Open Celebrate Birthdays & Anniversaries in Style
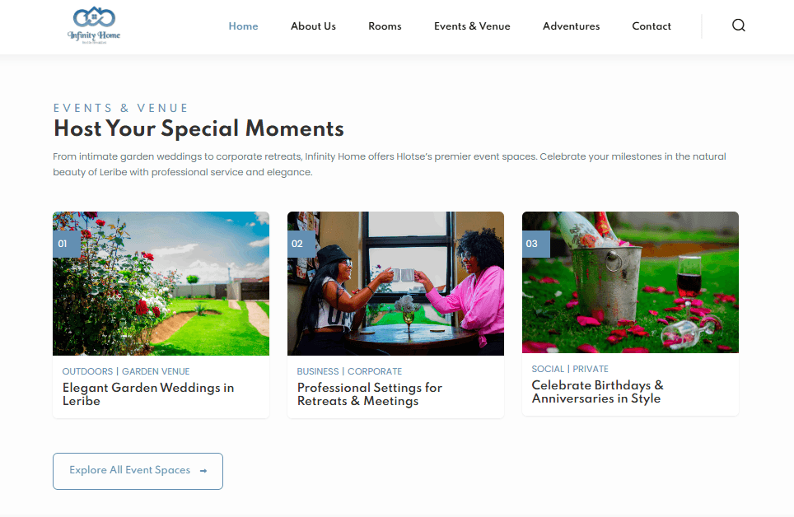 pyautogui.click(x=597, y=391)
